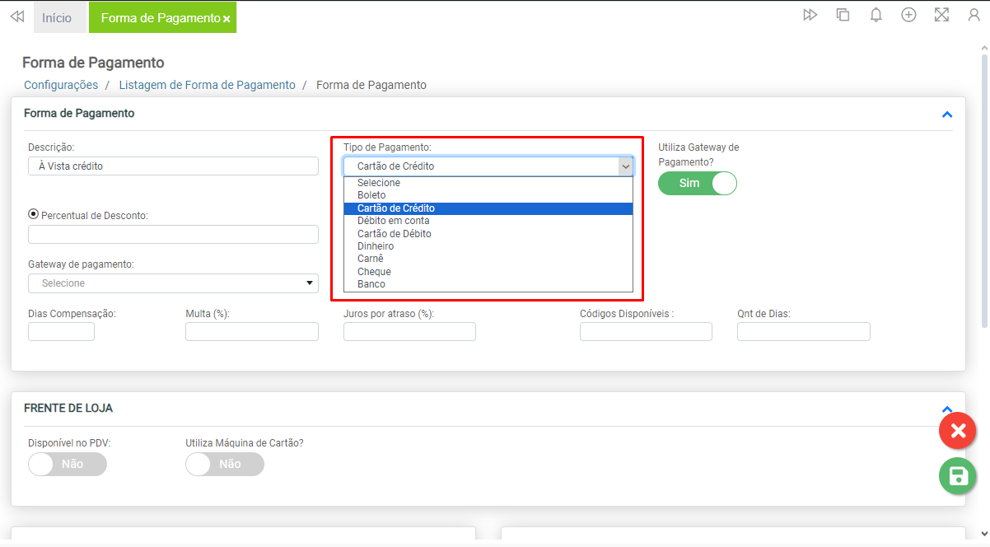The image size is (990, 547).
Task: Open the user profile icon
Action: 974,15
